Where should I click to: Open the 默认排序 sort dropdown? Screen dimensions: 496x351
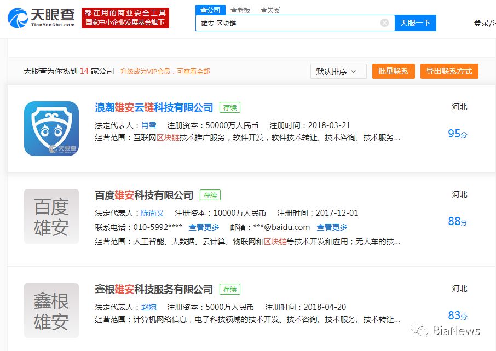tap(338, 71)
